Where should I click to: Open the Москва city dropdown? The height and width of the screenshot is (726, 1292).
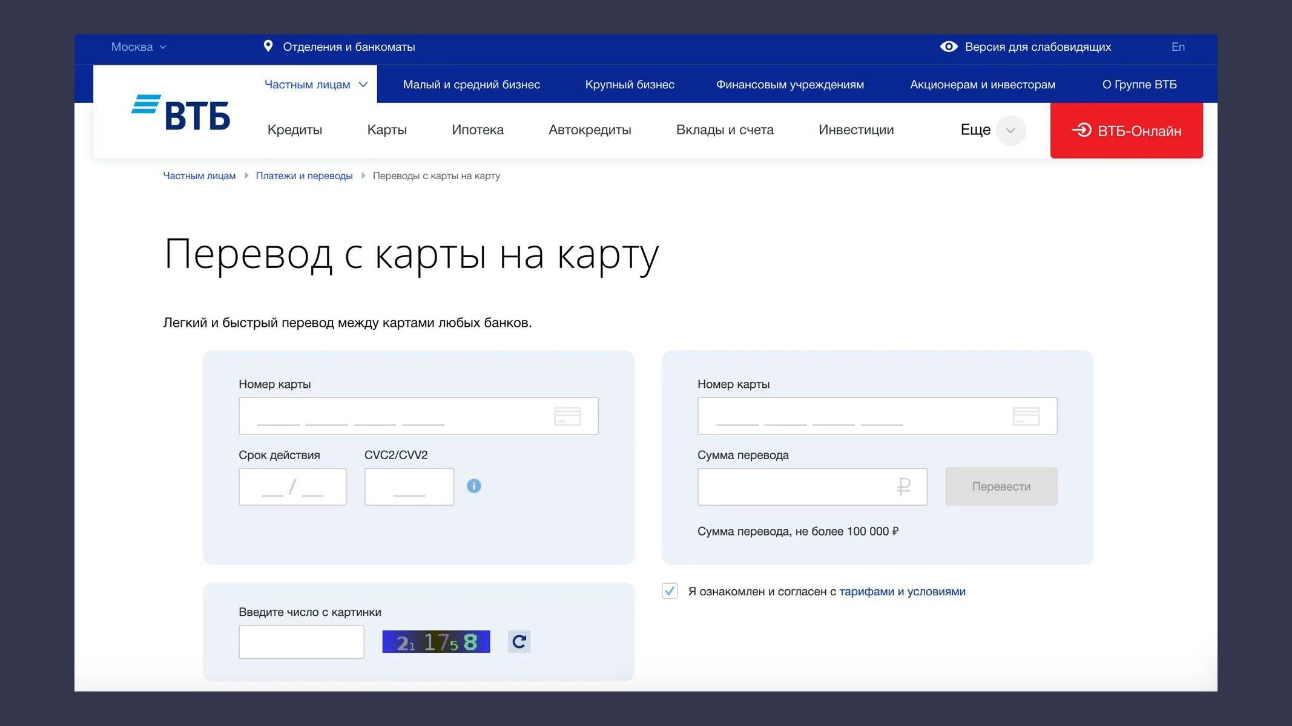138,47
